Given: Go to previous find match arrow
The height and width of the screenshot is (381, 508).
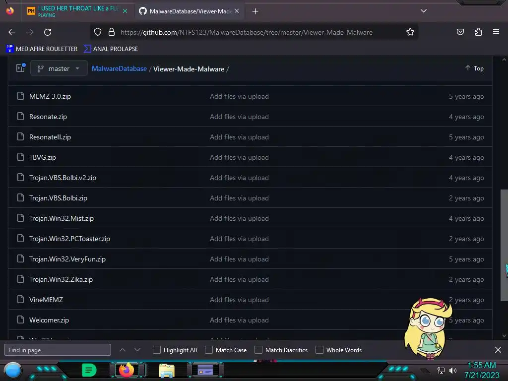Looking at the screenshot, I should 123,350.
